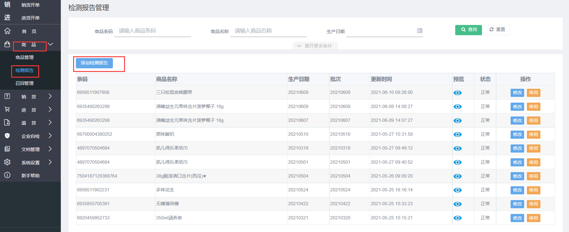The height and width of the screenshot is (232, 569).
Task: Click update time 2021-05-25 16:16:14
Action: click(392, 190)
